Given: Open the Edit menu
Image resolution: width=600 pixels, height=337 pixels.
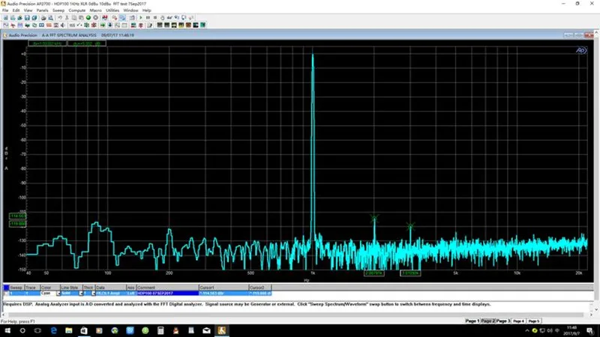Looking at the screenshot, I should (16, 10).
